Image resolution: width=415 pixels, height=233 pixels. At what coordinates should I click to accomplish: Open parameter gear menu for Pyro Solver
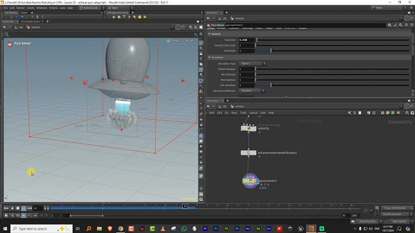pyautogui.click(x=390, y=25)
